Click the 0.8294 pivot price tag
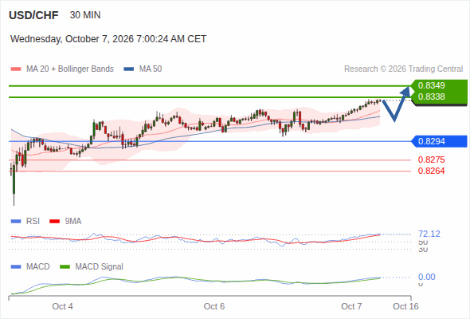Viewport: 470px width, 319px height. click(439, 141)
